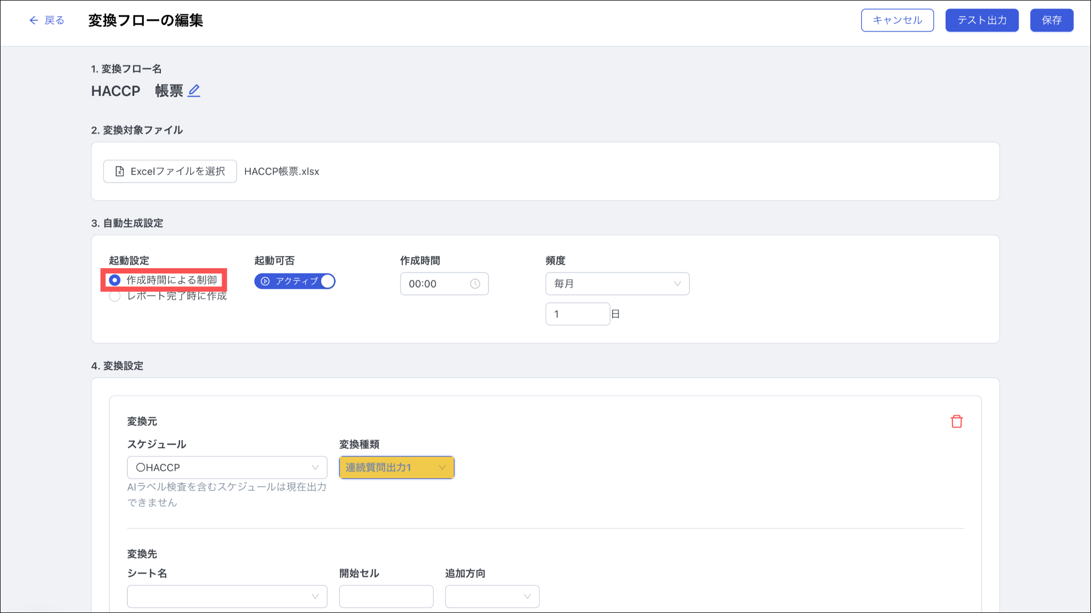Click the キャンセル button
Image resolution: width=1091 pixels, height=613 pixels.
coord(897,20)
